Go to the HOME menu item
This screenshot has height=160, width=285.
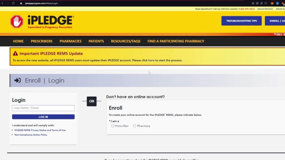18,41
